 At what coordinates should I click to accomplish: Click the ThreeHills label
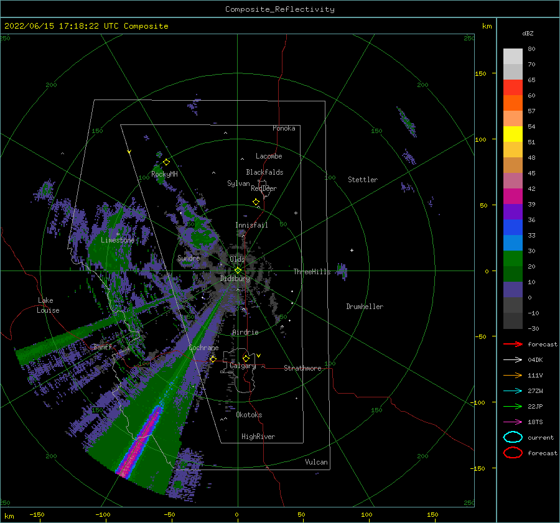312,272
